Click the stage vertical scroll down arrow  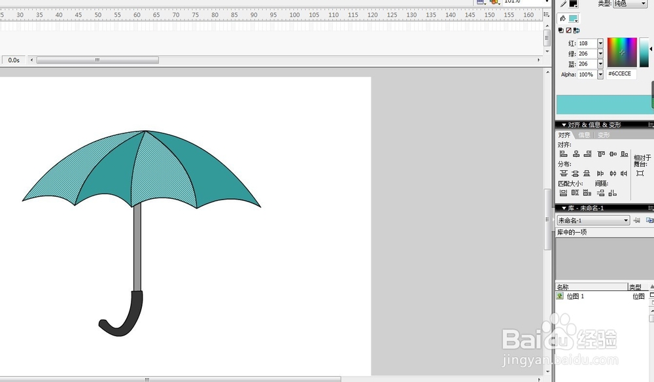pos(547,372)
